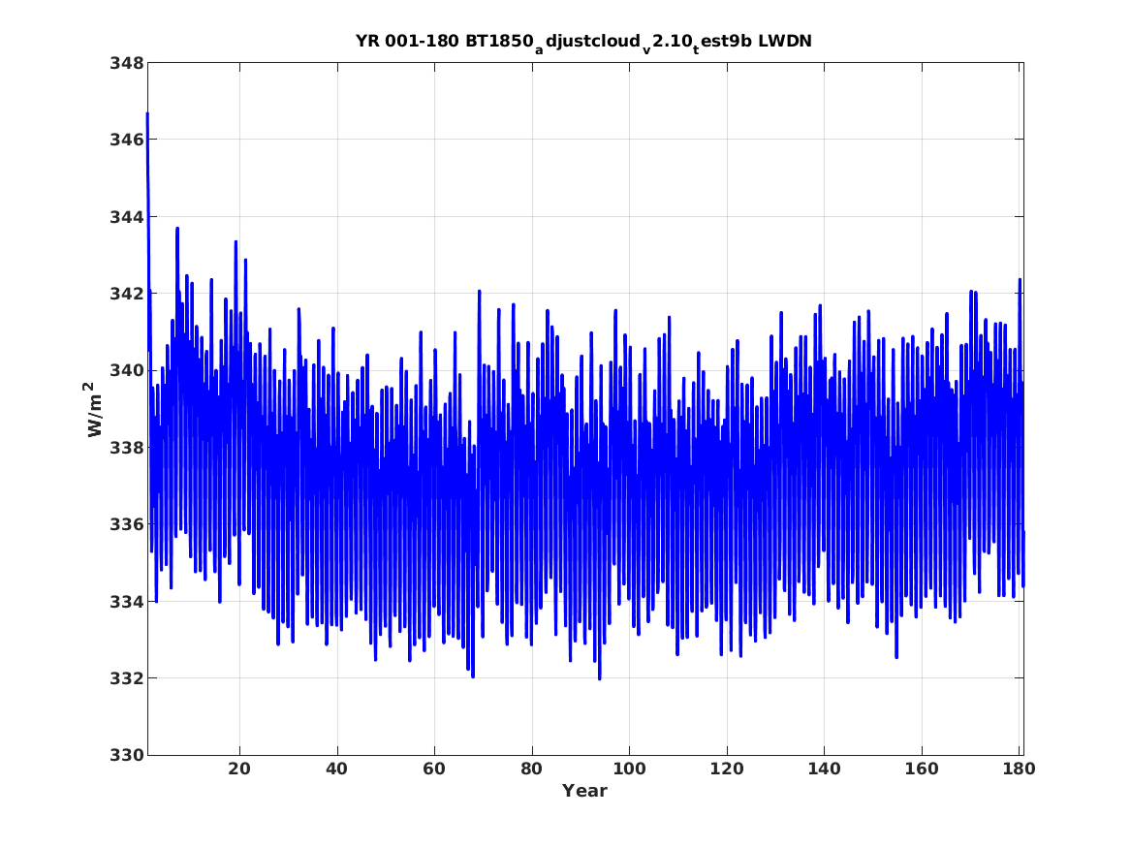Click y-axis tick label 330
This screenshot has height=848, width=1131.
(x=126, y=755)
